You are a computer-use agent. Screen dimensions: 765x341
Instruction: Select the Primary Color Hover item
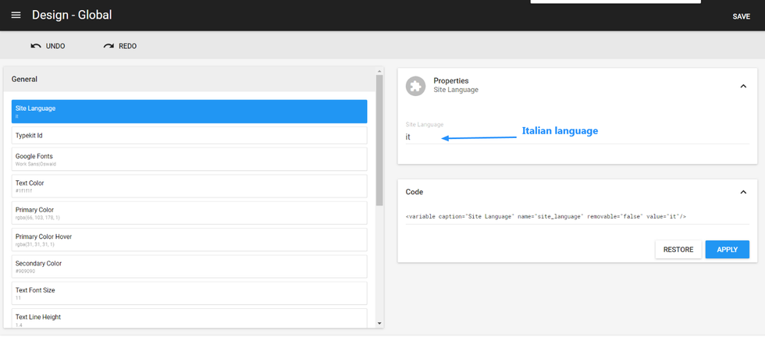click(x=189, y=240)
